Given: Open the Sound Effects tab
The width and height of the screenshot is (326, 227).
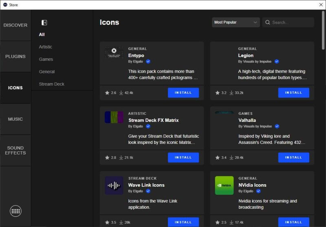Looking at the screenshot, I should pyautogui.click(x=15, y=150).
